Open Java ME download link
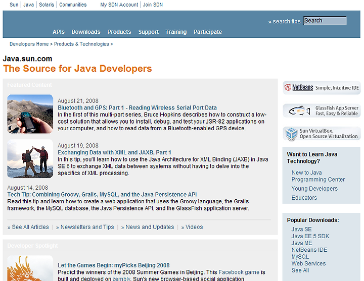This screenshot has width=364, height=281. point(302,243)
